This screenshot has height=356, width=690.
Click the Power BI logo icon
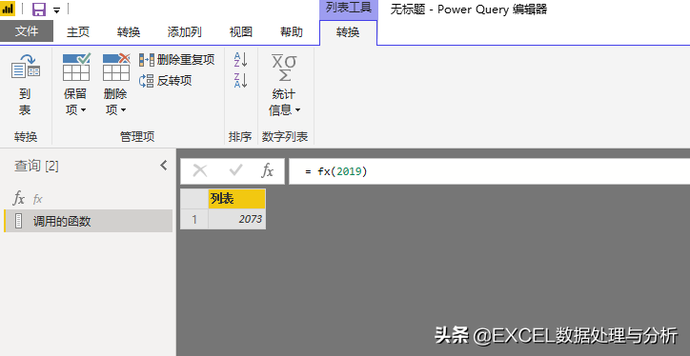(8, 9)
